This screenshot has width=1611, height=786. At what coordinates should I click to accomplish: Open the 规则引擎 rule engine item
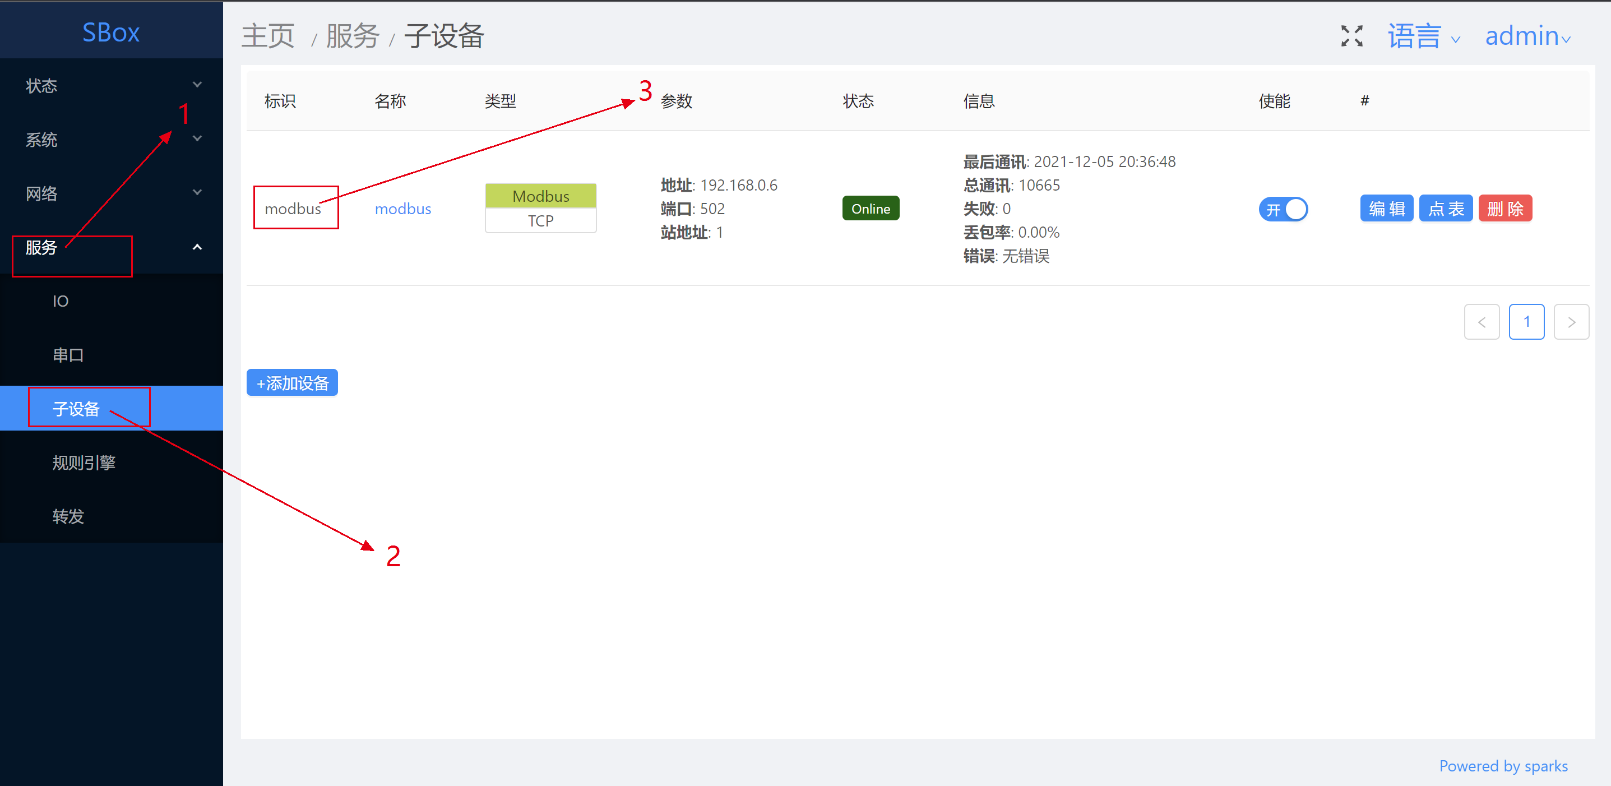(x=84, y=463)
